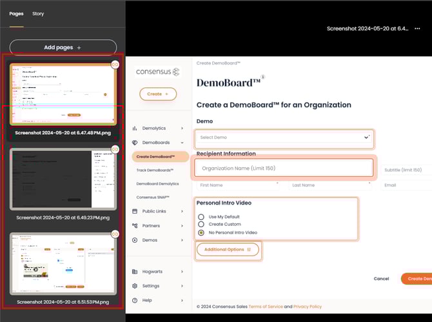This screenshot has height=322, width=432.
Task: Click the Demolytics chart icon in sidebar
Action: [135, 128]
